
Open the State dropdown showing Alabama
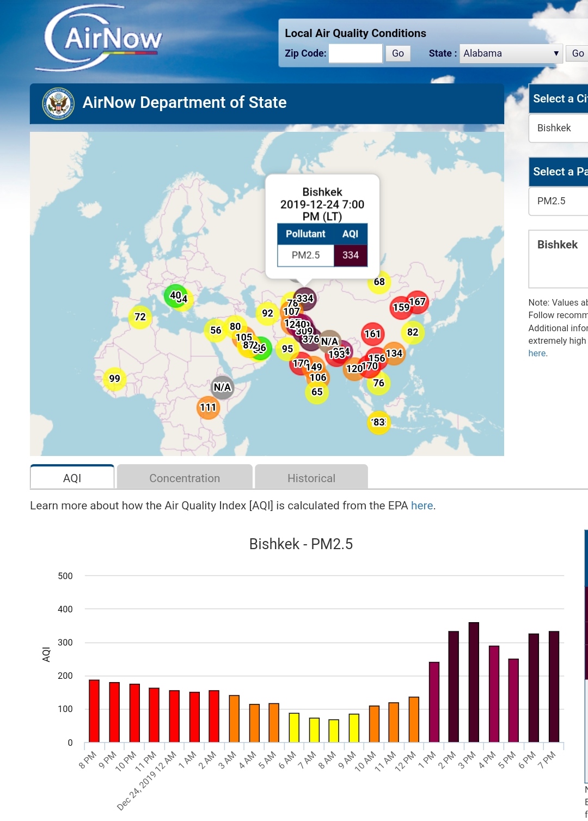[511, 53]
